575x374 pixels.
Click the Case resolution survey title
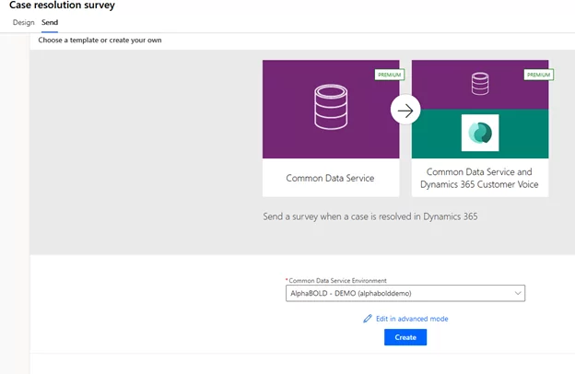(62, 6)
